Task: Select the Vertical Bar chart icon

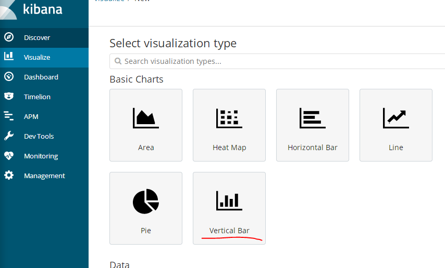Action: click(x=229, y=200)
